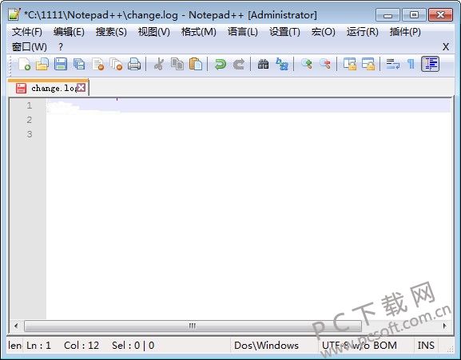Paste from clipboard toolbar icon
461x360 pixels.
tap(196, 64)
